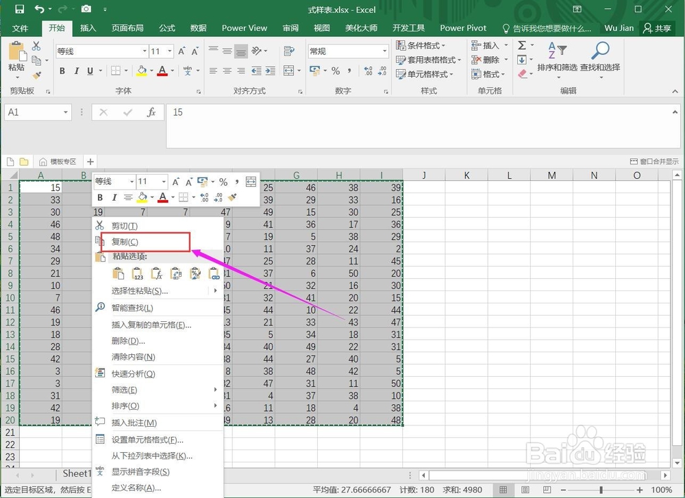The width and height of the screenshot is (685, 498).
Task: Click the Merge and Center icon in ribbon
Action: 288,71
